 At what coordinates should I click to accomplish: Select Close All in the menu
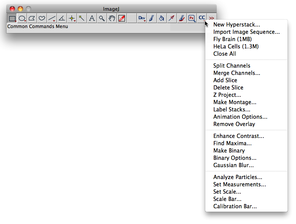pos(246,54)
